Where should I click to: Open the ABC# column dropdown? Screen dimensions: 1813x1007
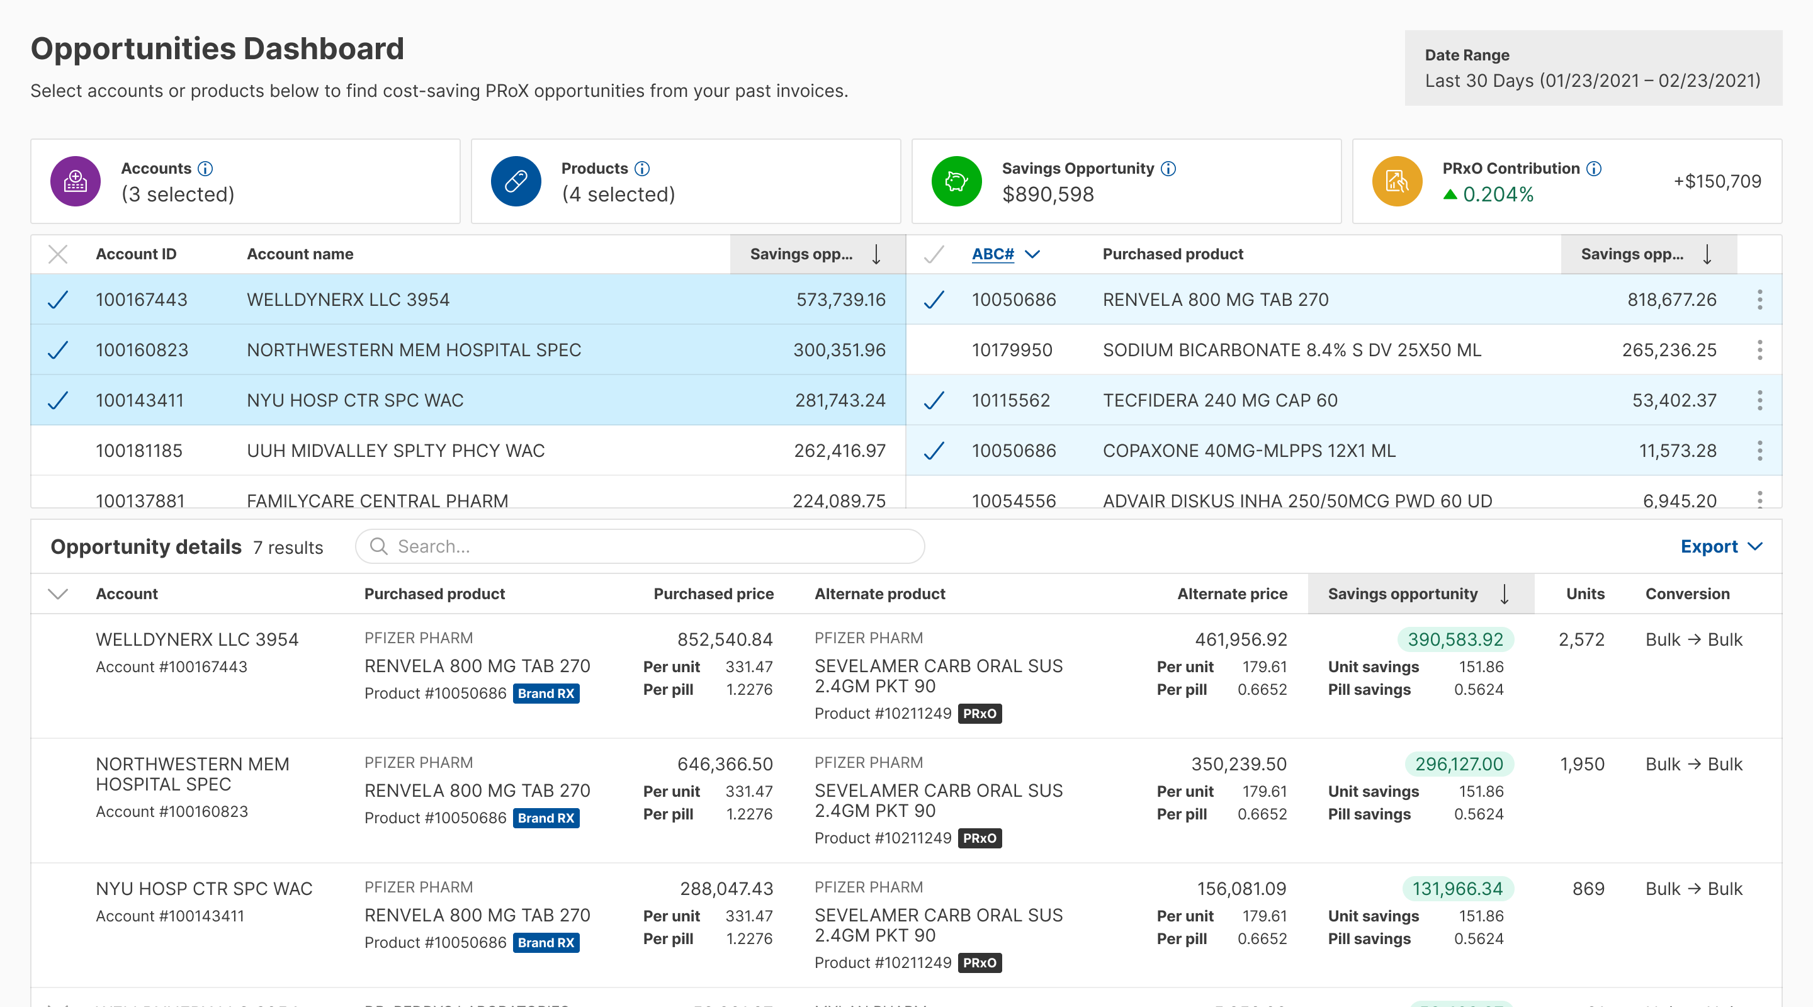1032,254
